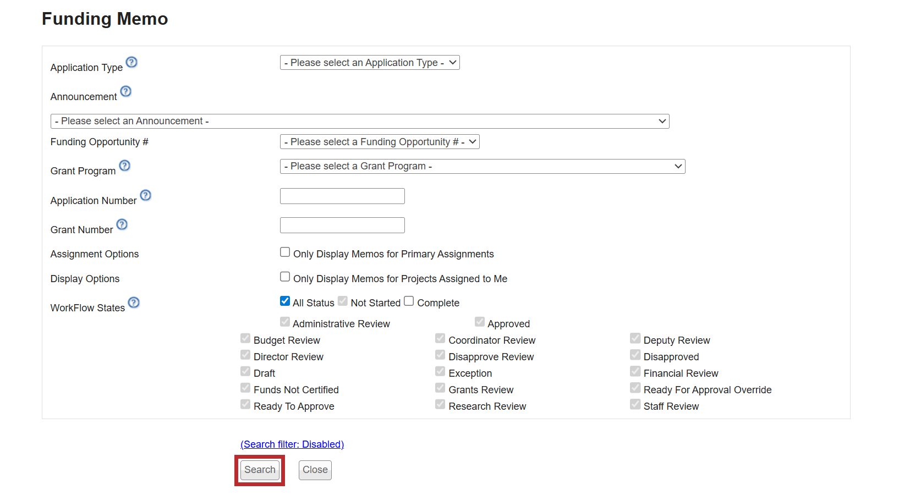
Task: Show help for Grant Number field
Action: coord(122,224)
